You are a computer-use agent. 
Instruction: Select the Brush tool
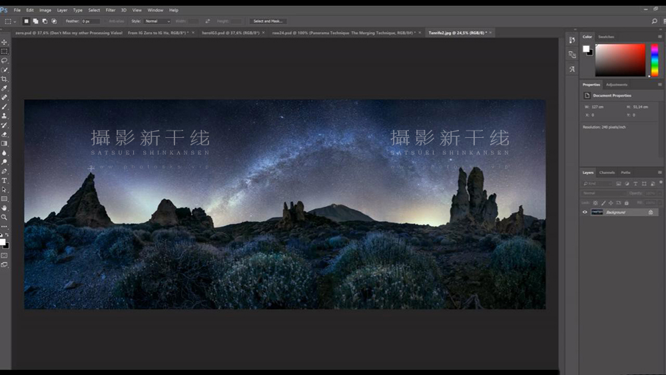pos(4,107)
